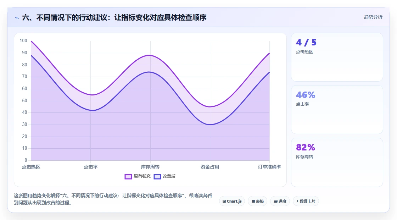397x220 pixels.
Task: Click the sparkle icon in 数据卡片 tag
Action: click(297, 201)
